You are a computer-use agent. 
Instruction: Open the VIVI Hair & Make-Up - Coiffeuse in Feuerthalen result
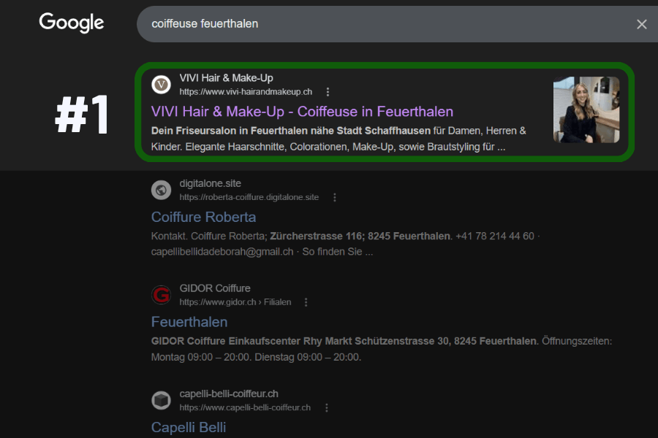click(302, 112)
